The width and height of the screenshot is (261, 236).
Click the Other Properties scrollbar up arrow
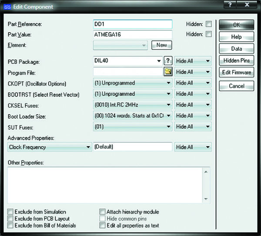(x=206, y=172)
